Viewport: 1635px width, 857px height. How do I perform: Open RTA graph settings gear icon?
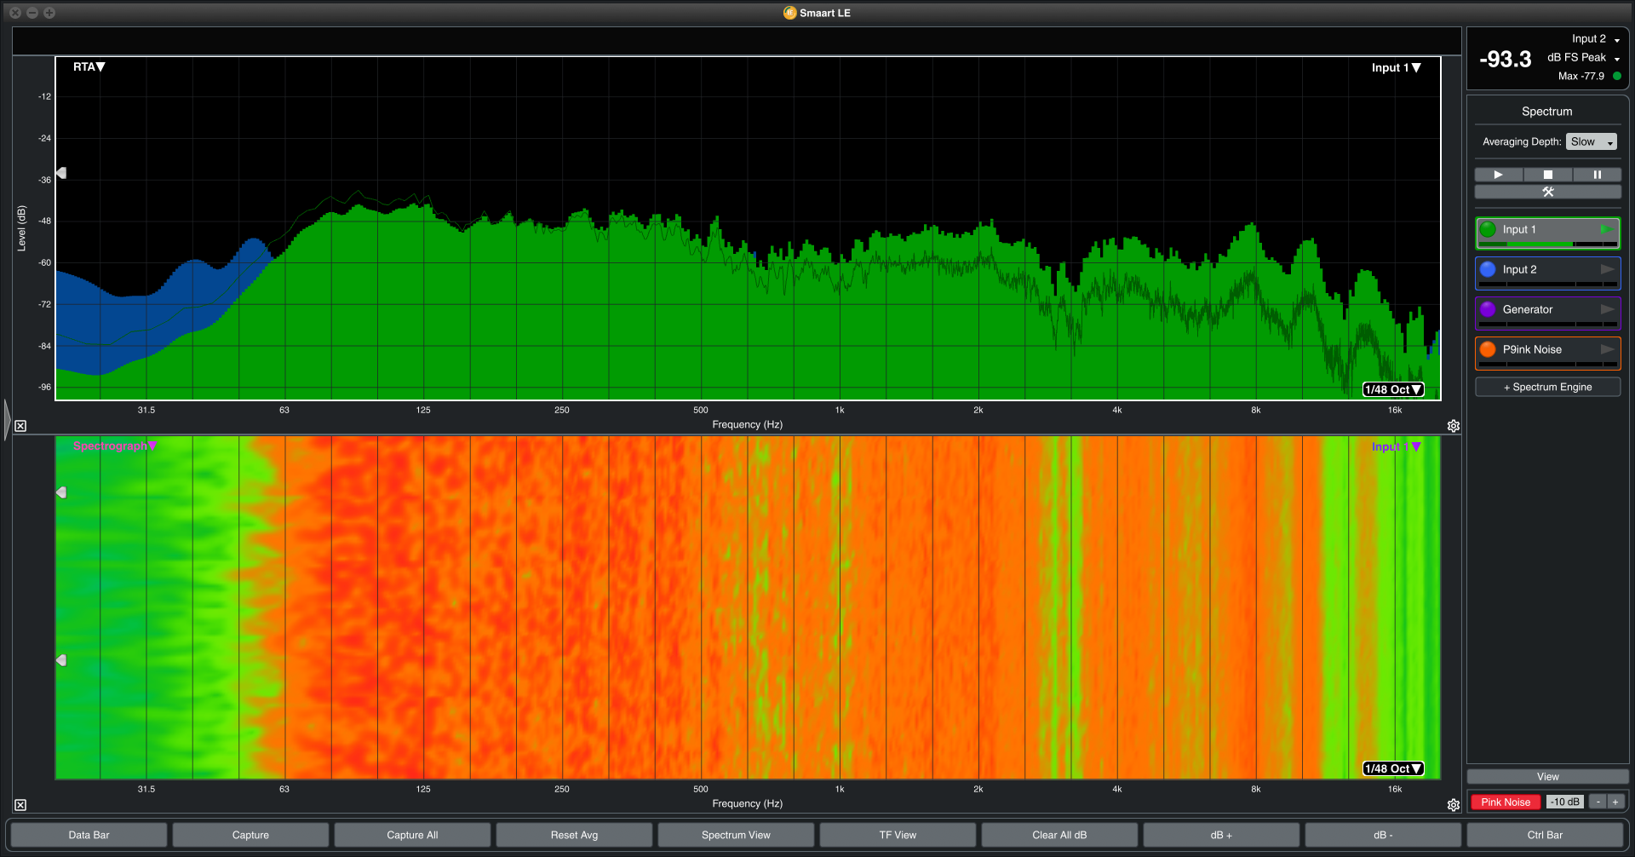(1454, 426)
